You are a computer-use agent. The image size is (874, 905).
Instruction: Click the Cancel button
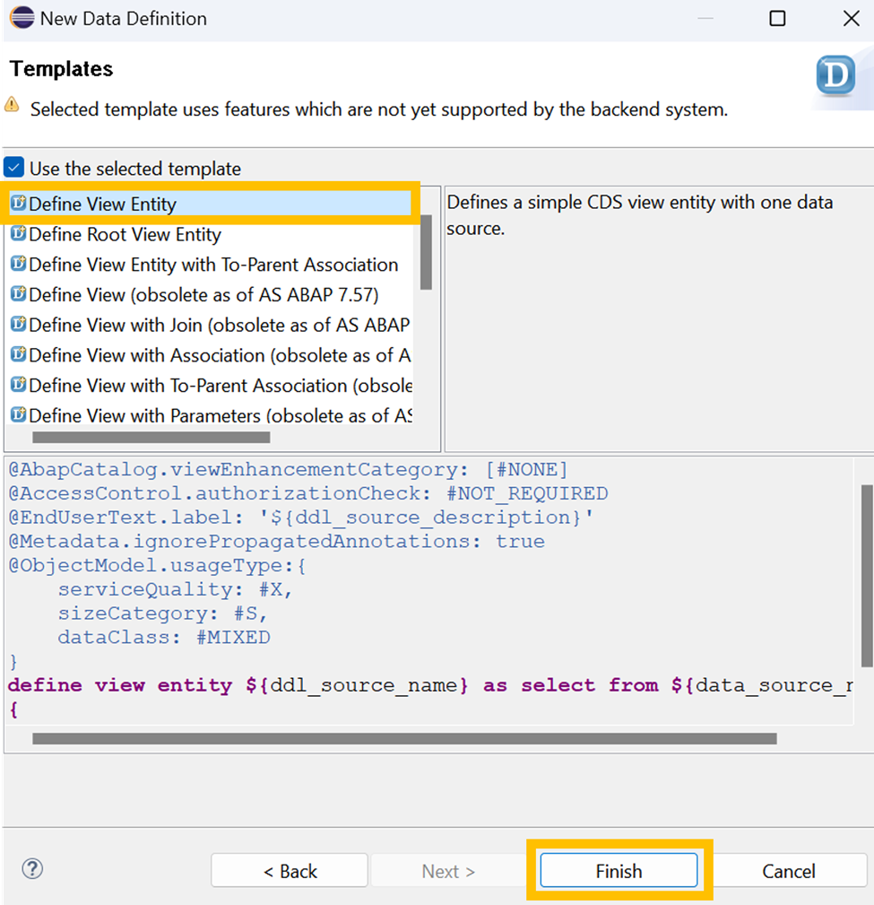point(789,870)
